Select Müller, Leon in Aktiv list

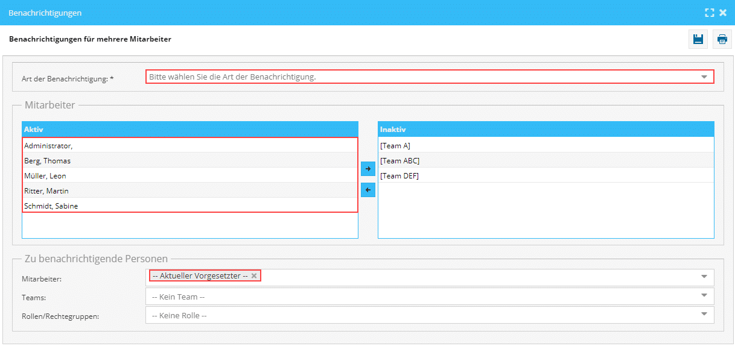[189, 175]
